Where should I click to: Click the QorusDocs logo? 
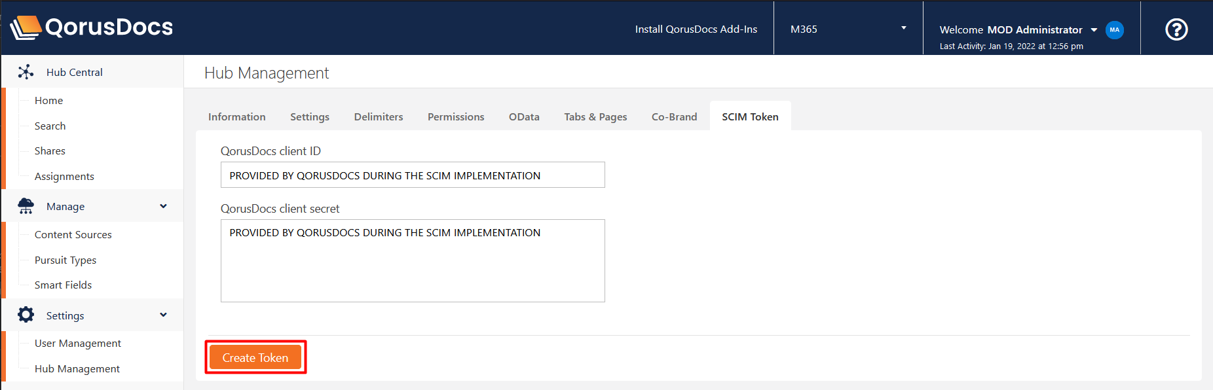(92, 27)
